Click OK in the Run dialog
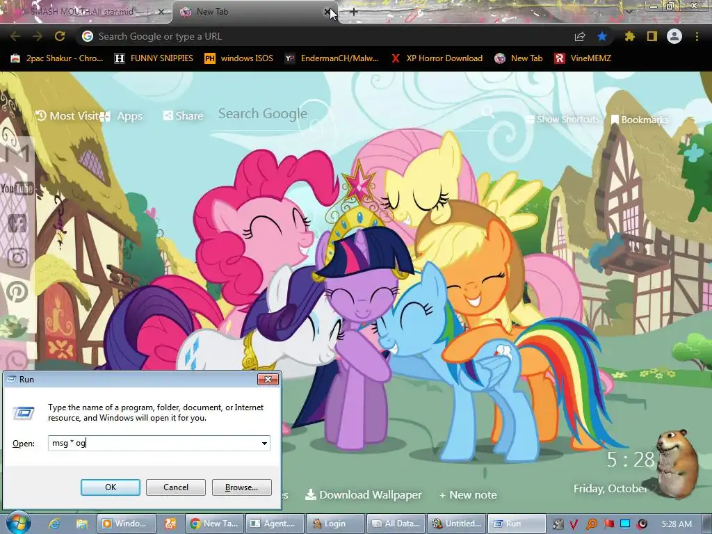This screenshot has width=712, height=534. [111, 487]
